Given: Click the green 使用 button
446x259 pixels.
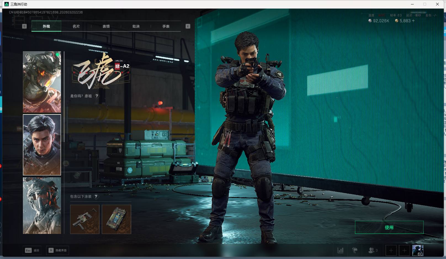Looking at the screenshot, I should (x=389, y=227).
